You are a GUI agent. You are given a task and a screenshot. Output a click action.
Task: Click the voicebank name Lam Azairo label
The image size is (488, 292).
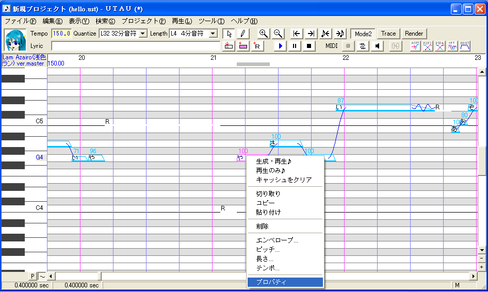click(24, 60)
